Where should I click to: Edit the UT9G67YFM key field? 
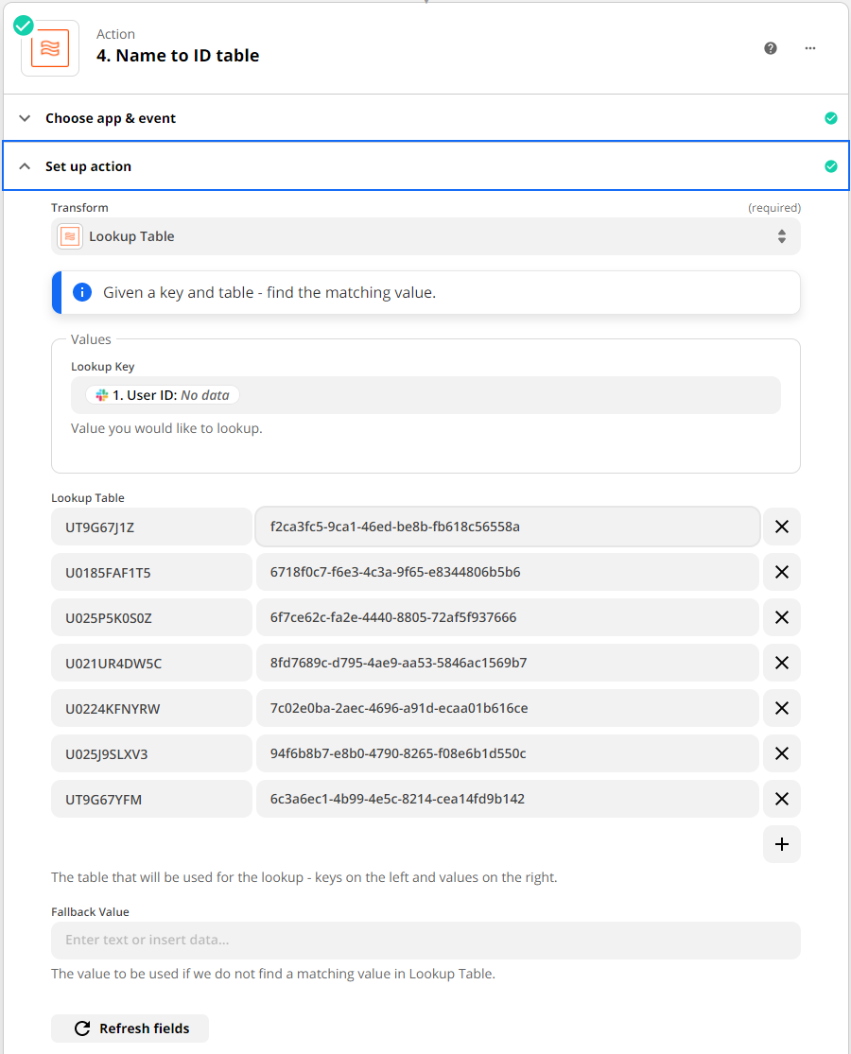pos(151,799)
